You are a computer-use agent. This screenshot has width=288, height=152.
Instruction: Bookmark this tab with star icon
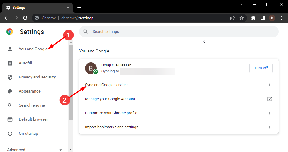[x=242, y=18]
